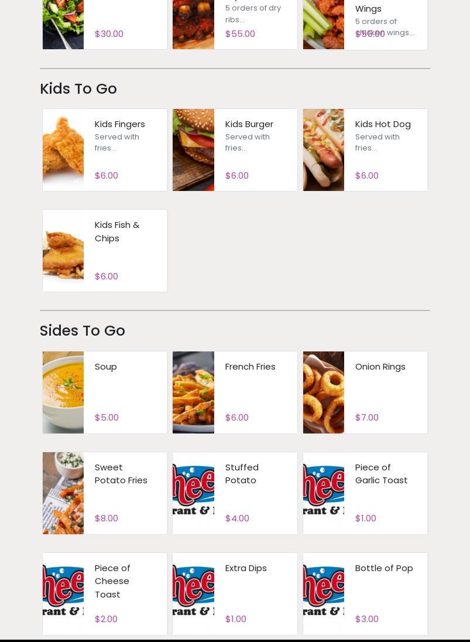Image resolution: width=470 pixels, height=642 pixels.
Task: Click the Stuffed Potato logo placeholder
Action: pos(193,493)
